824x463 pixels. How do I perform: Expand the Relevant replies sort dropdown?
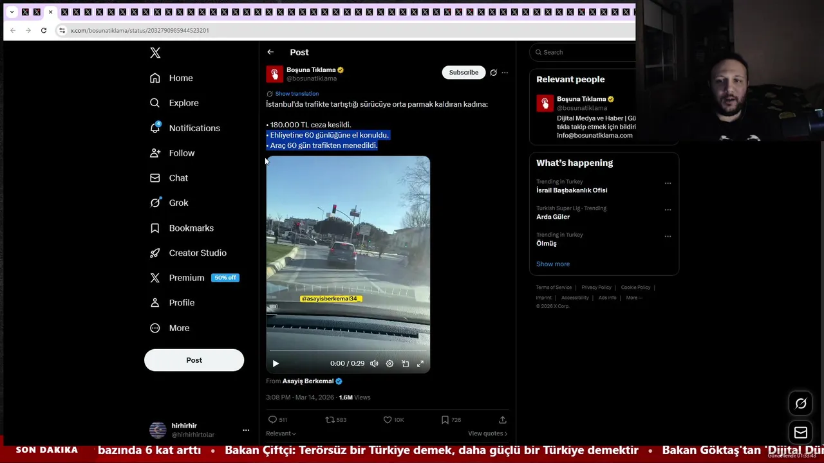click(281, 433)
